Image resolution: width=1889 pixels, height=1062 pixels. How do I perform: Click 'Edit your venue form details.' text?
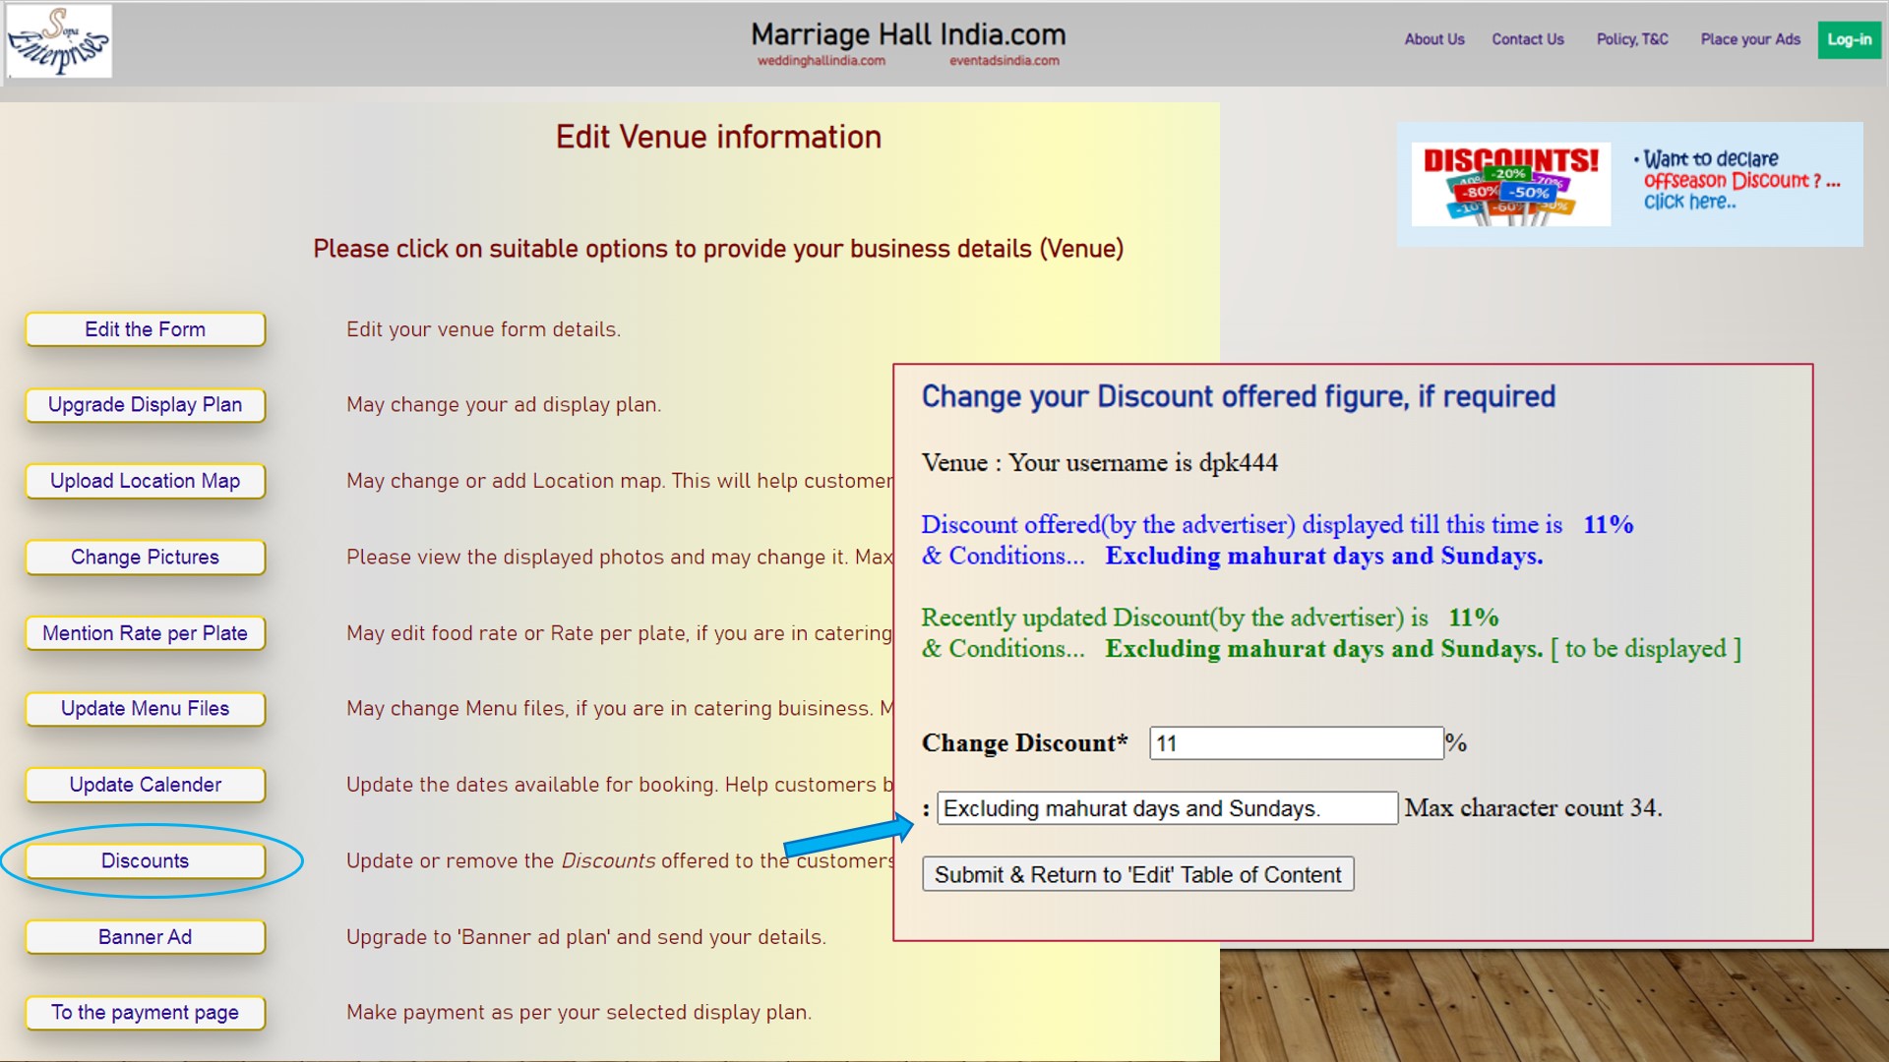(x=483, y=329)
